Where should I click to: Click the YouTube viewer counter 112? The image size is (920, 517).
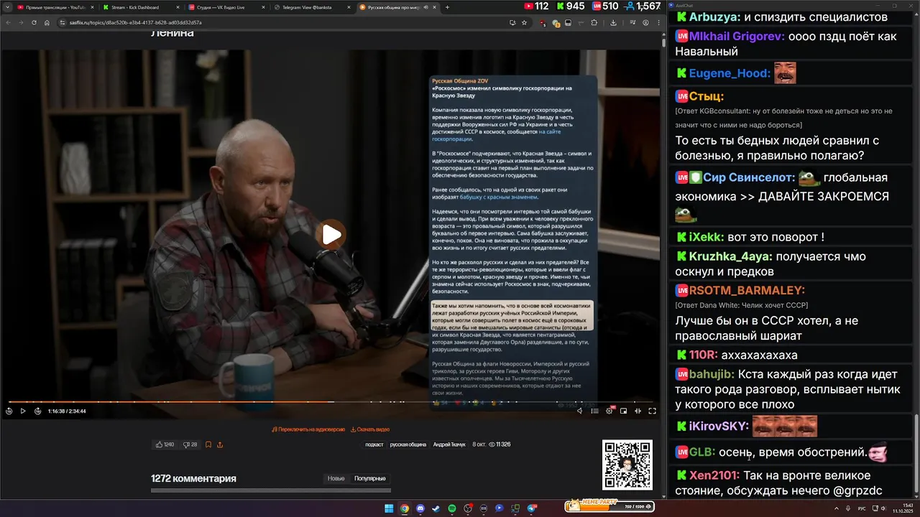coord(537,6)
